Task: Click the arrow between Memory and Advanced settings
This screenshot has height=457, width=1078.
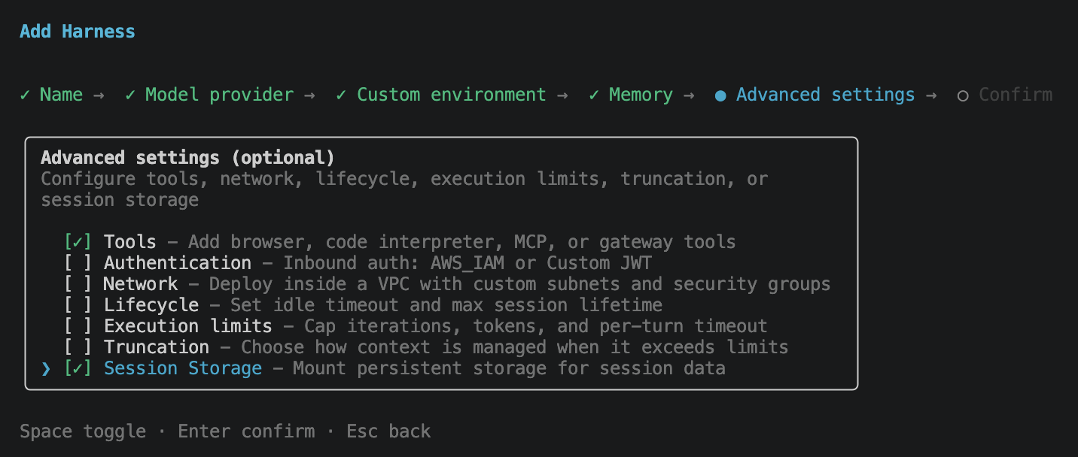Action: (690, 95)
